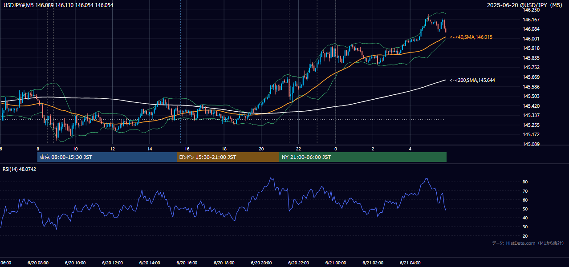Click price axis value 145.337
Viewport: 569px width, 267px height.
coord(531,116)
